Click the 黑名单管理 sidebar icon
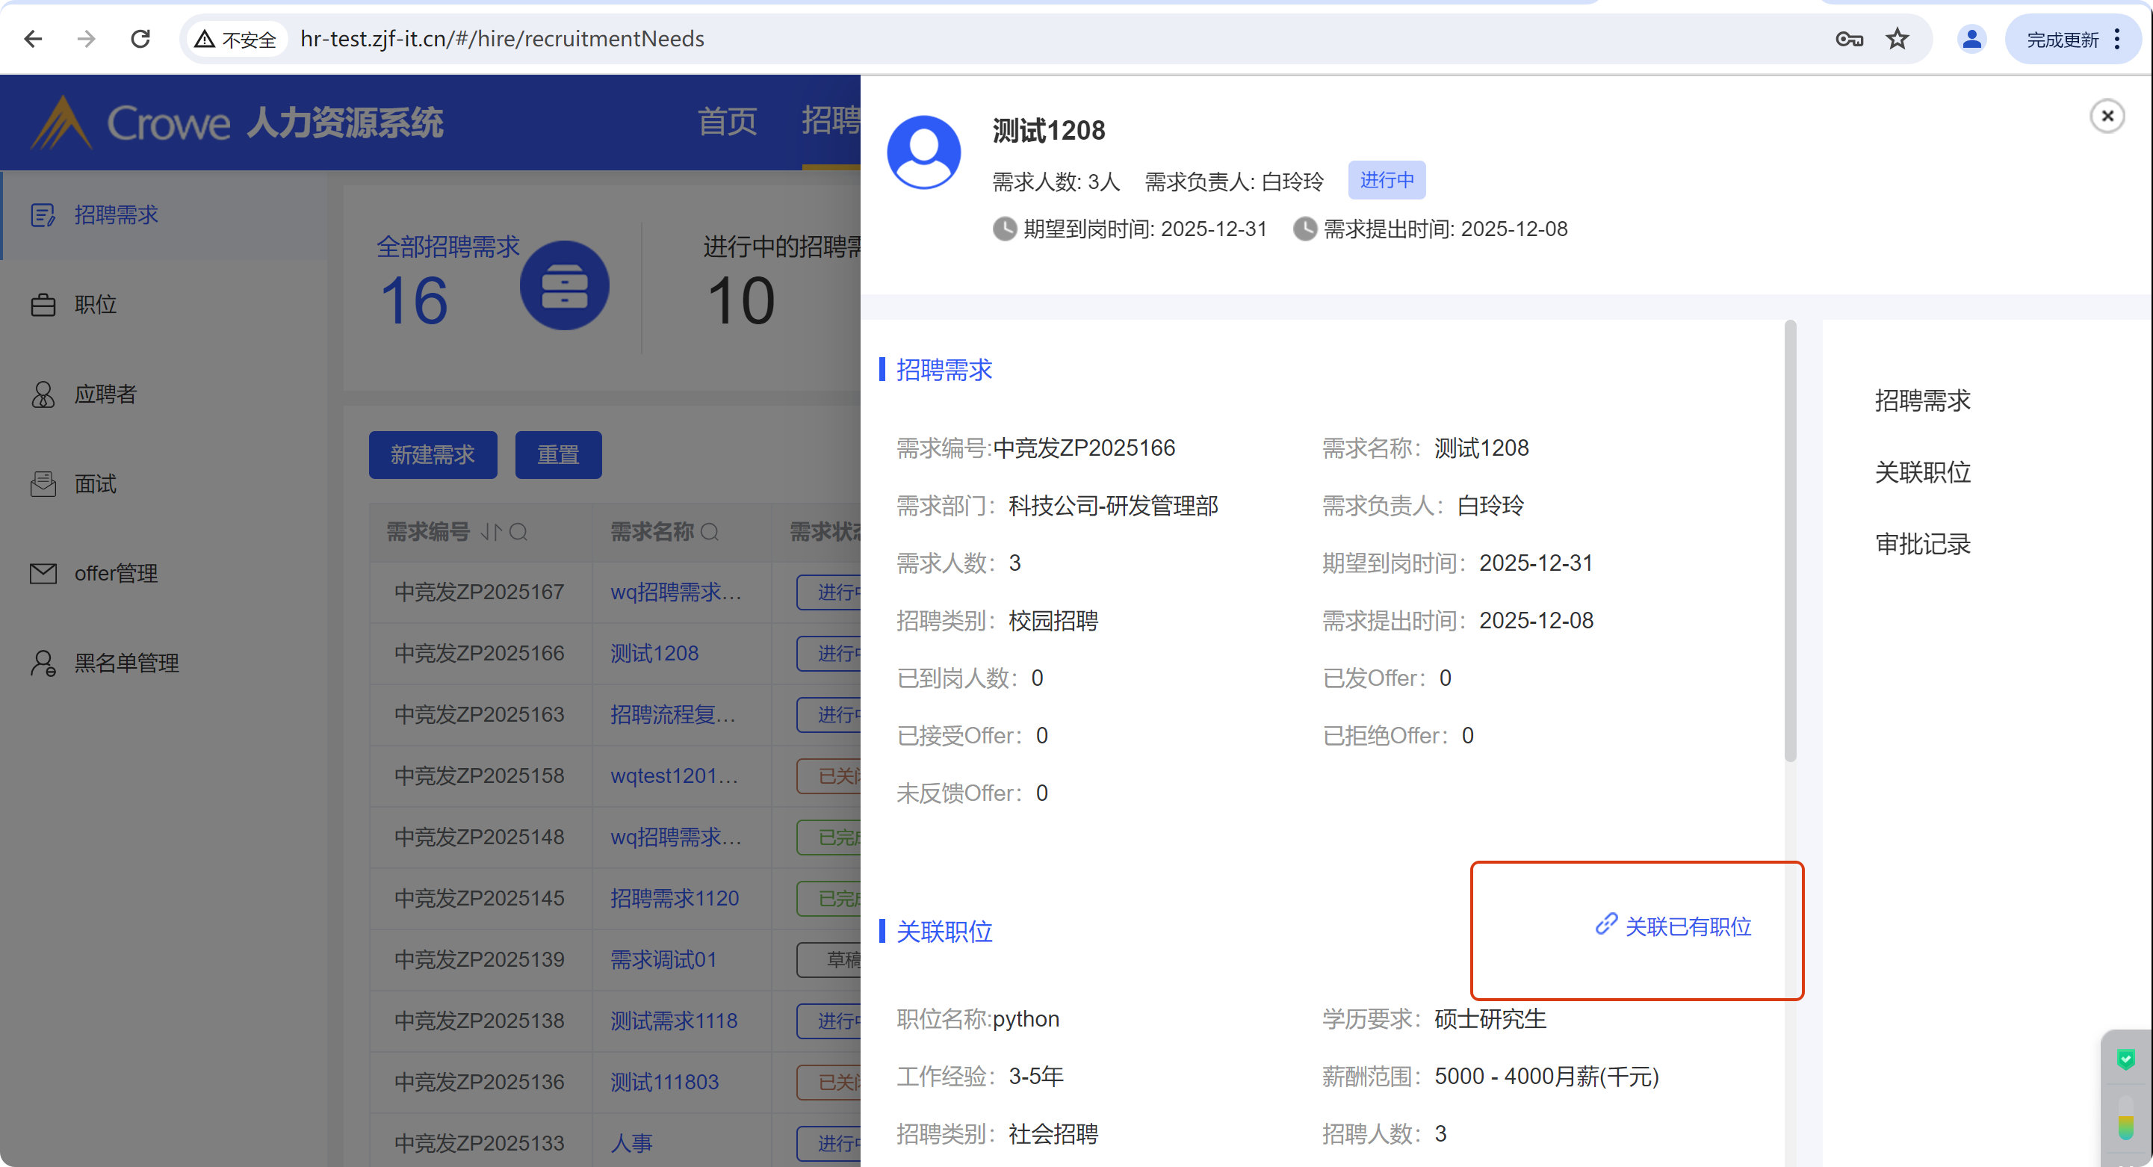 pos(43,663)
